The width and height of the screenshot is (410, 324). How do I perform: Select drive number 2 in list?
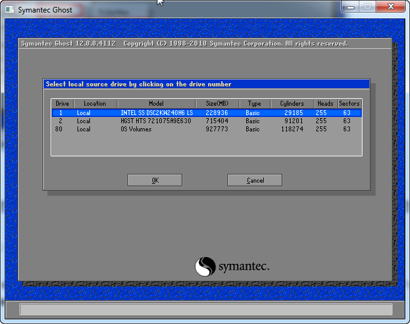coord(61,121)
